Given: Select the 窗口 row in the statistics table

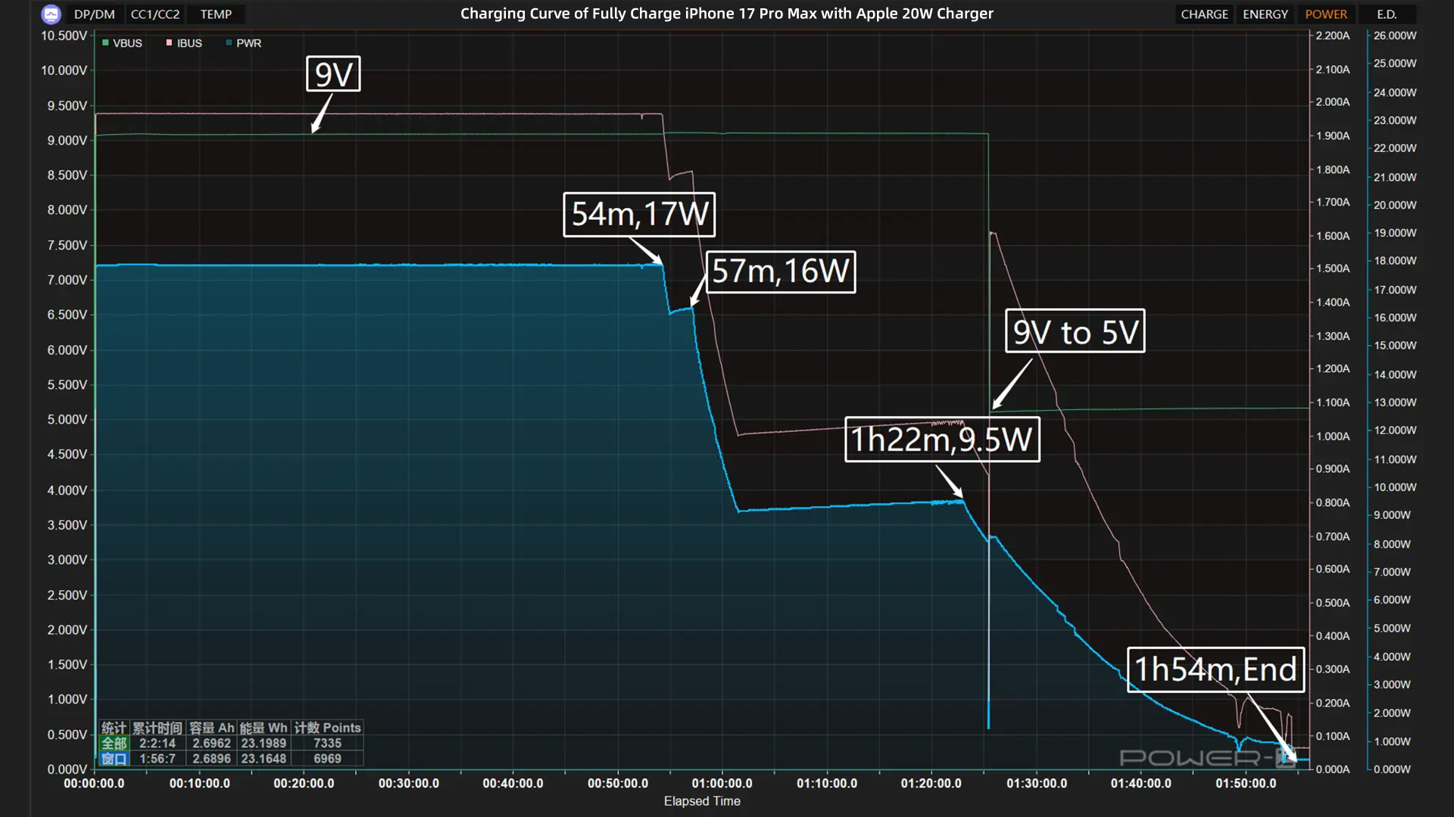Looking at the screenshot, I should click(113, 759).
